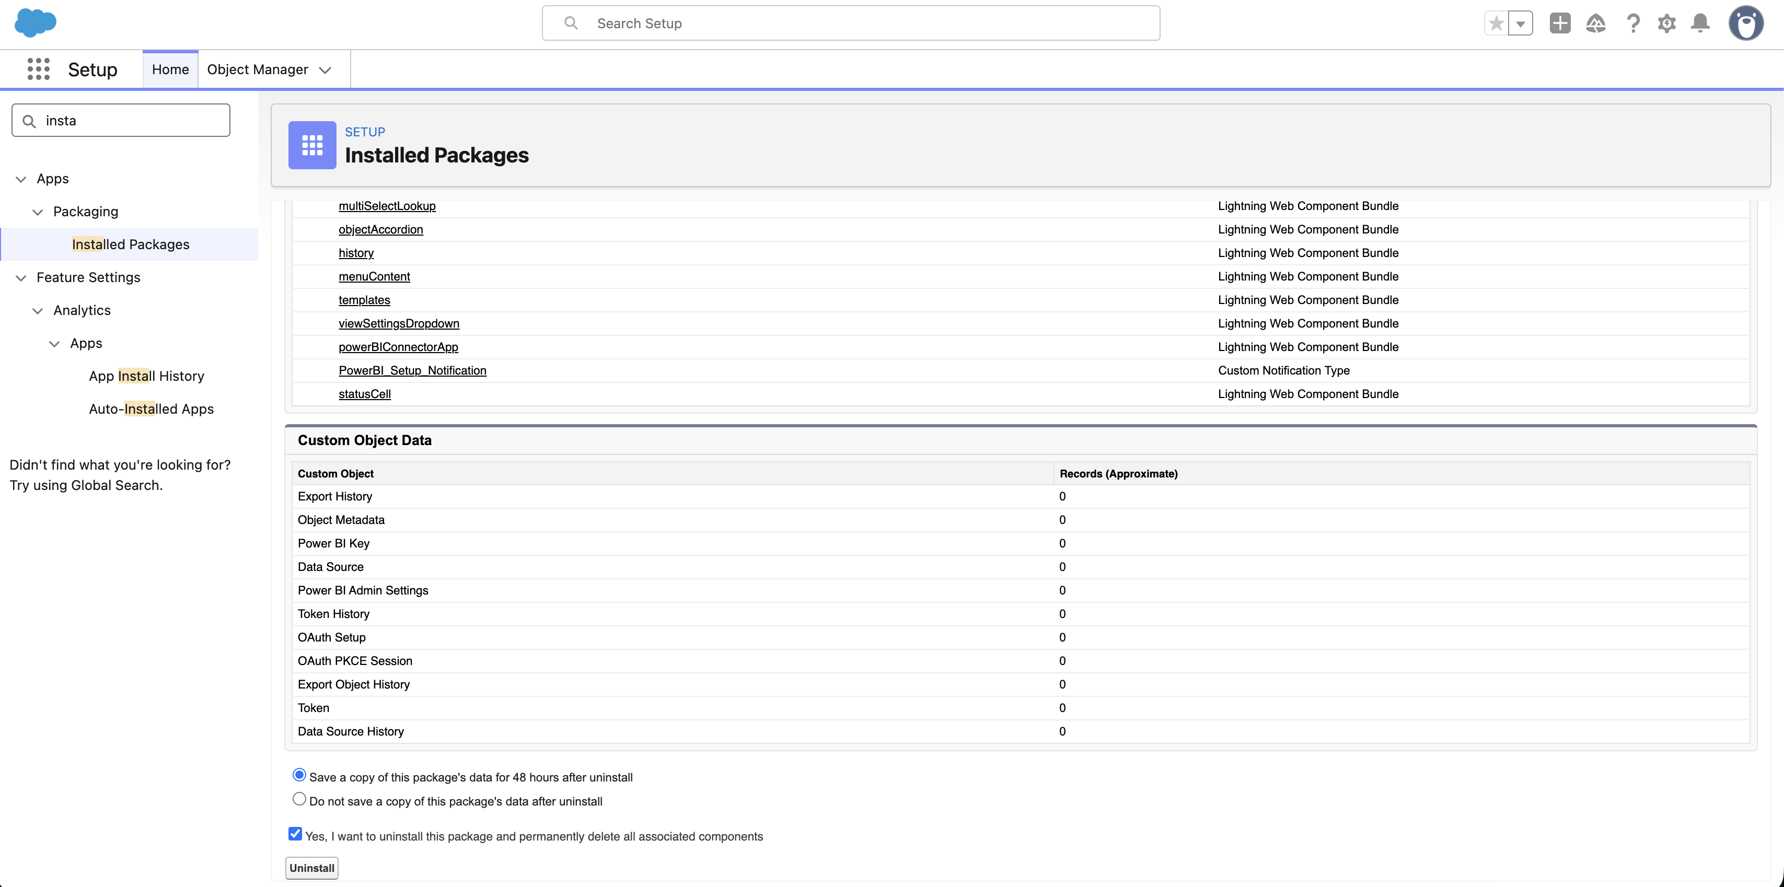This screenshot has width=1784, height=887.
Task: Open the Trailhead guidance icon
Action: 1596,24
